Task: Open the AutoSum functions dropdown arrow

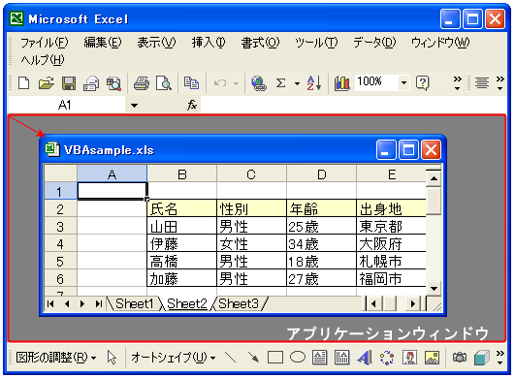Action: tap(297, 83)
